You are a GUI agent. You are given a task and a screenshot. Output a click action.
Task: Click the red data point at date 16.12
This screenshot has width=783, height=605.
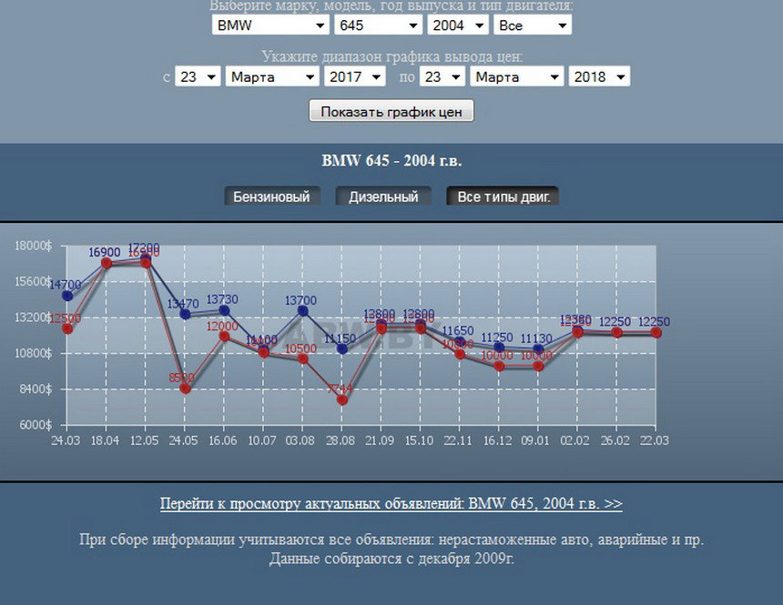pyautogui.click(x=499, y=366)
